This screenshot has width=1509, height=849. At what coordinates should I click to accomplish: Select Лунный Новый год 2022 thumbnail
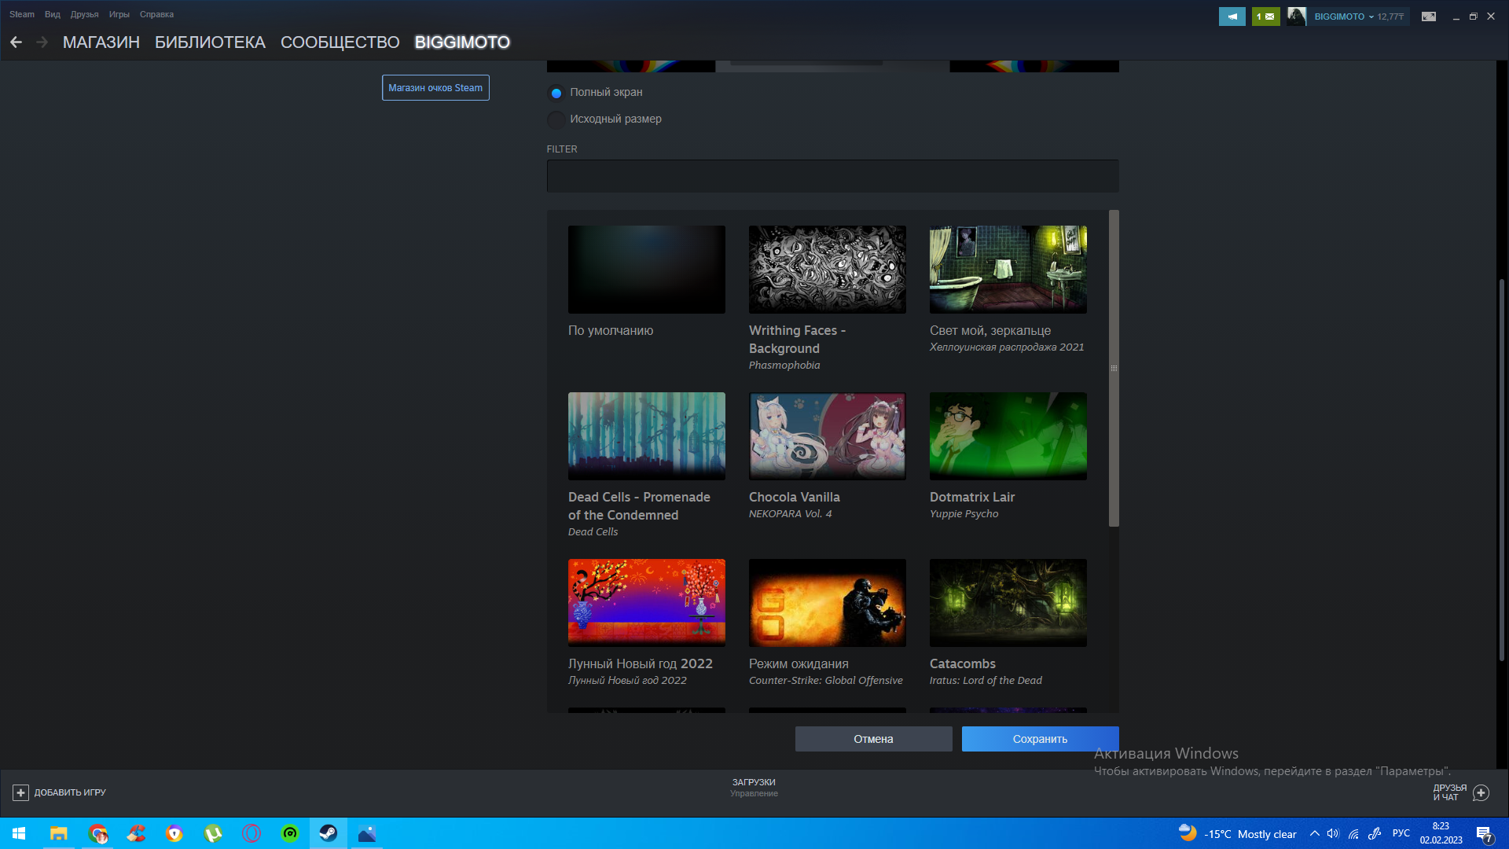click(x=647, y=603)
